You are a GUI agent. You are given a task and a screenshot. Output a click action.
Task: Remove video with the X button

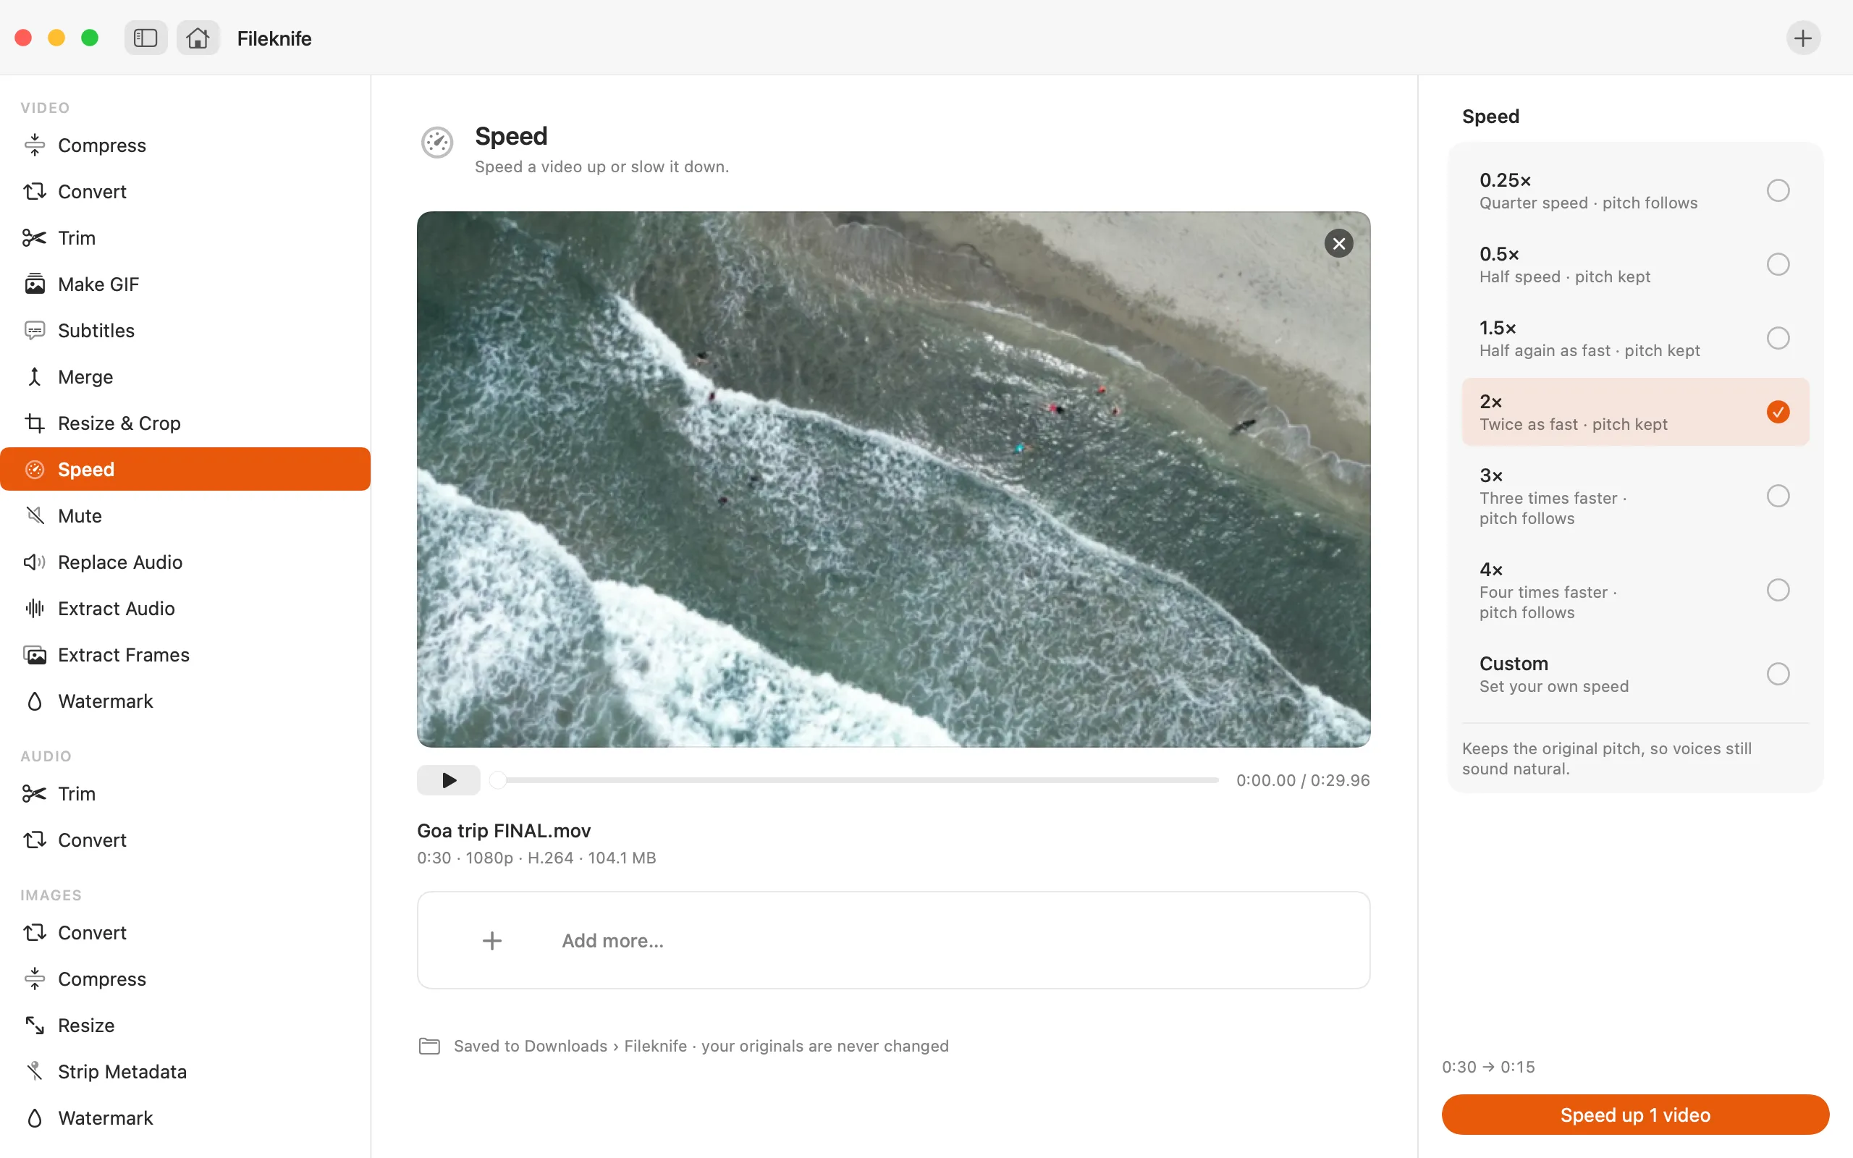[1338, 244]
